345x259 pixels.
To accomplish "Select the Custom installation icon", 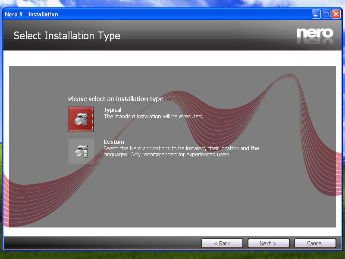I will (81, 152).
